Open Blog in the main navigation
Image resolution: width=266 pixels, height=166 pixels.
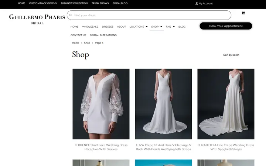[x=182, y=27]
